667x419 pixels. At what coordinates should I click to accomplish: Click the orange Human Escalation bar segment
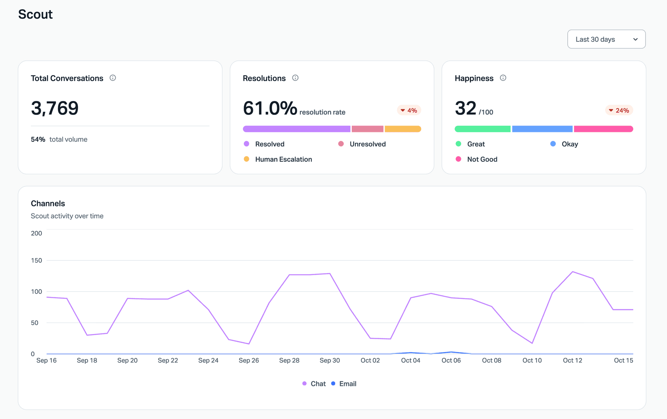click(403, 129)
